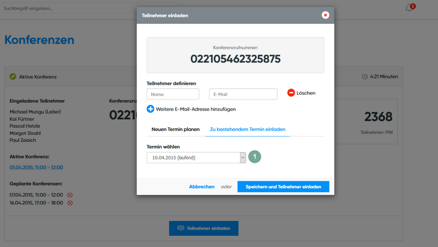Switch to Neuen Termin planen tab
Viewport: 438px width, 247px height.
pyautogui.click(x=175, y=129)
